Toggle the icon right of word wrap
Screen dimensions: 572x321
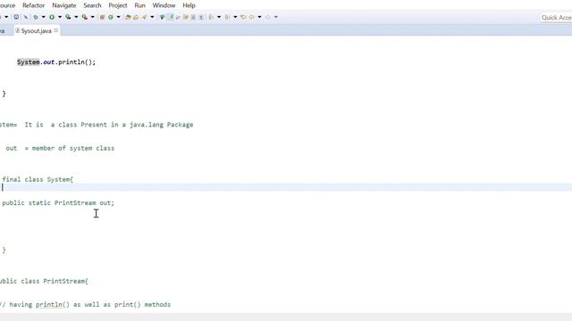click(x=178, y=17)
